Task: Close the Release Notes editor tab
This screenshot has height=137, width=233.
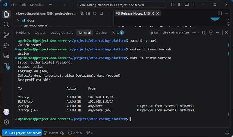Action: coord(158,13)
